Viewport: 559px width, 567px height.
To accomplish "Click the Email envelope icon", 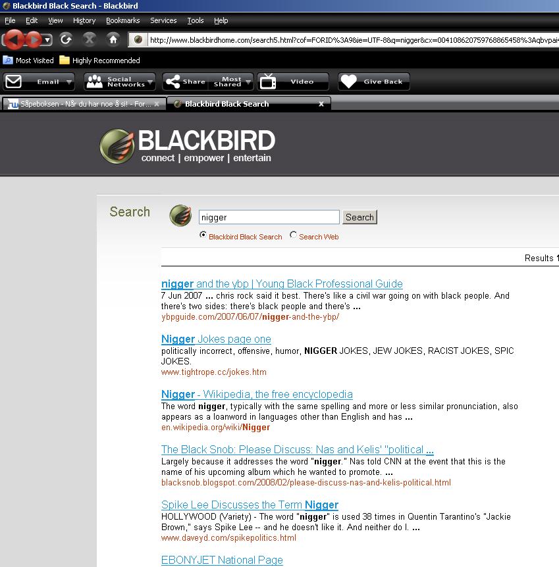I will 13,82.
